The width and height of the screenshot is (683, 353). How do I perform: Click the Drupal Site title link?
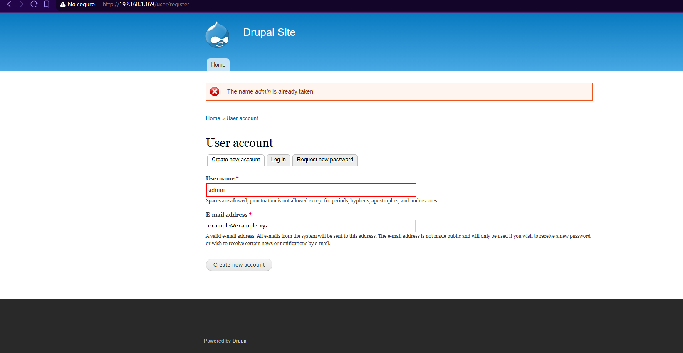click(x=269, y=32)
